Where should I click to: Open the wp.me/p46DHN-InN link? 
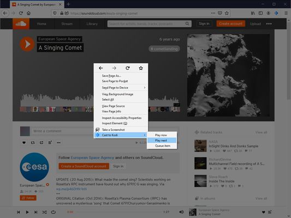pos(72,189)
